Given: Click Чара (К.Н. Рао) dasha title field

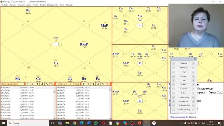Looking at the screenshot, I should pyautogui.click(x=69, y=84).
